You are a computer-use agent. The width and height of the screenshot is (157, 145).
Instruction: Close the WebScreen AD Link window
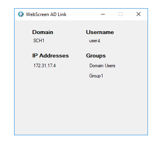[x=139, y=14]
